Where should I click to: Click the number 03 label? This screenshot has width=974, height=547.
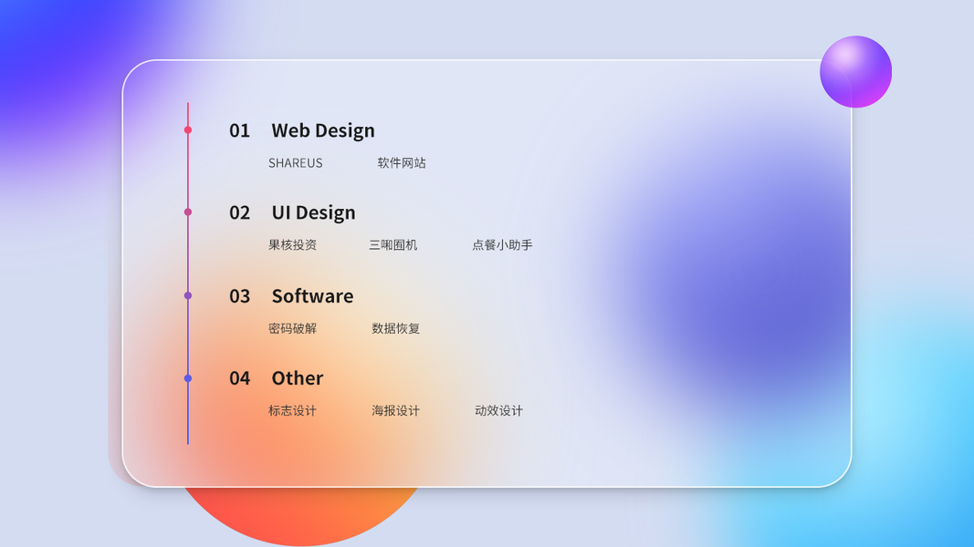click(239, 295)
